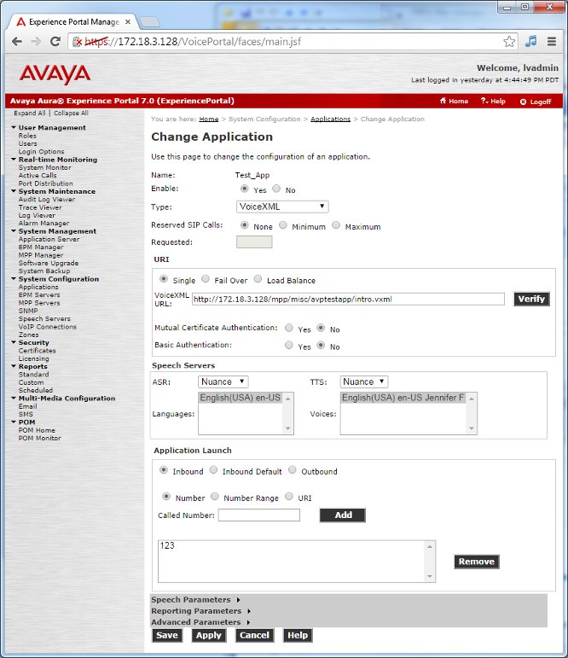
Task: Open MPP Manager in the sidebar
Action: [x=41, y=255]
